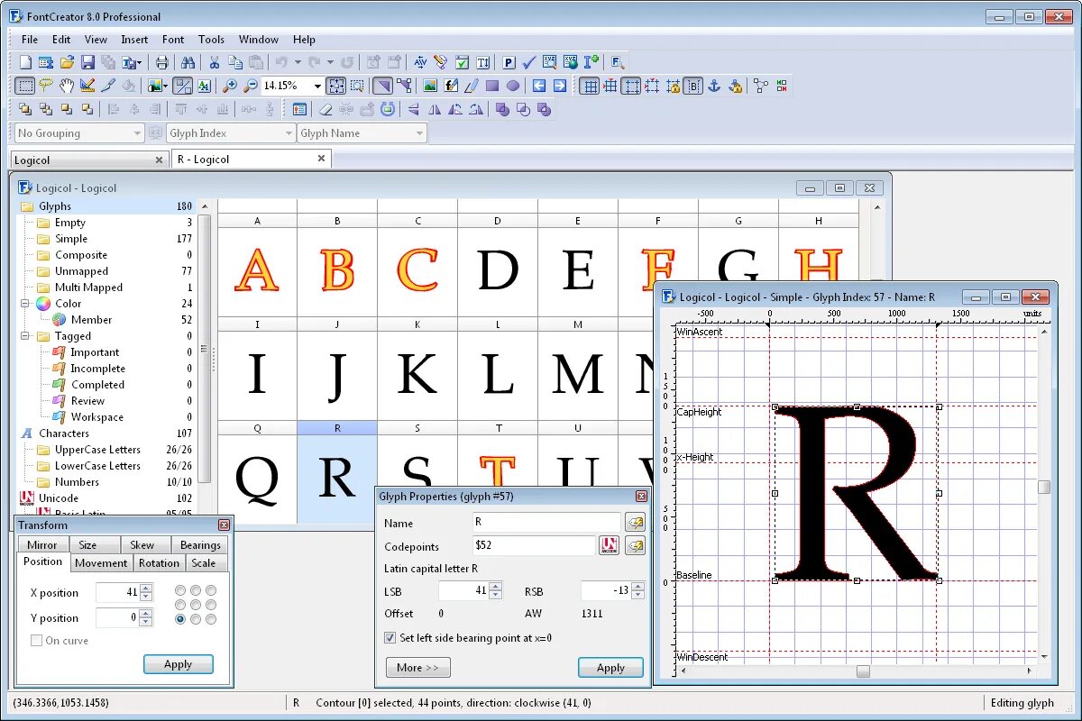Click Apply in Glyph Properties

pyautogui.click(x=610, y=668)
